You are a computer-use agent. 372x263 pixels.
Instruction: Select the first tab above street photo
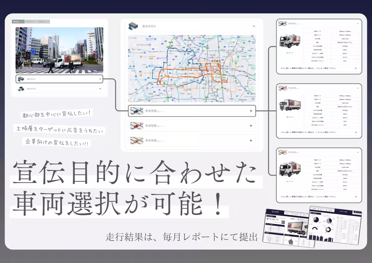pos(18,22)
